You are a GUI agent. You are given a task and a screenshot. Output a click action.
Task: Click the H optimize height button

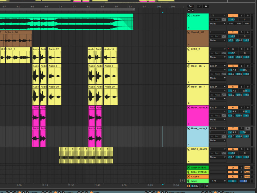tap(202, 186)
